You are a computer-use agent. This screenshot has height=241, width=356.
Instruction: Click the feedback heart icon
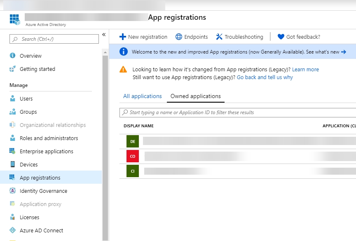click(x=281, y=37)
